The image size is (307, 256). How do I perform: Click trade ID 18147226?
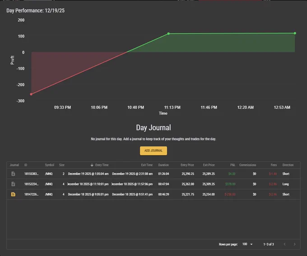pyautogui.click(x=31, y=194)
